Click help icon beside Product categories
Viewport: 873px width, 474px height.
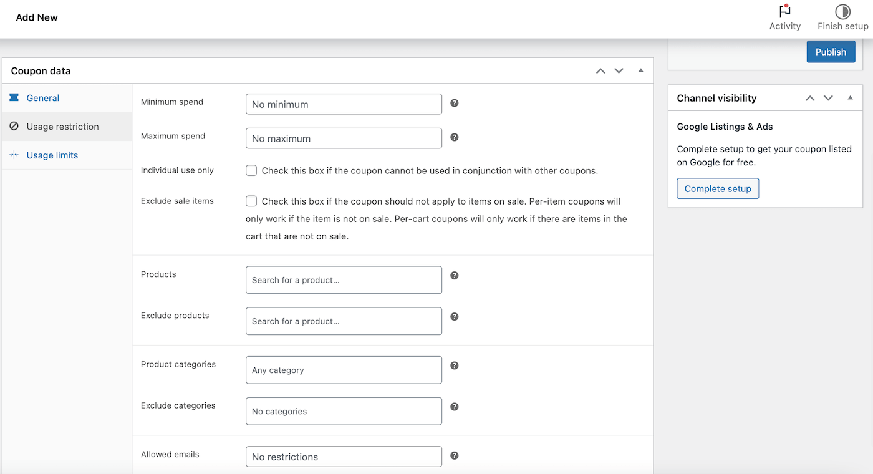point(455,365)
